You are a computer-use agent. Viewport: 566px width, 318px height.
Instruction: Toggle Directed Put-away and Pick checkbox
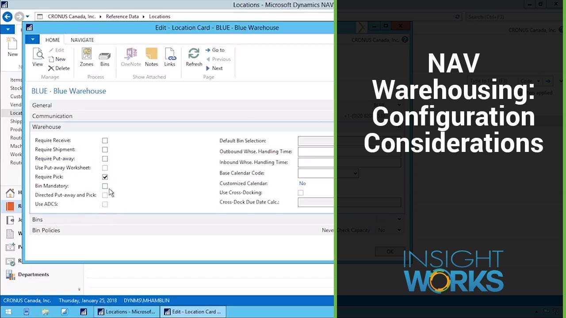[x=105, y=195]
